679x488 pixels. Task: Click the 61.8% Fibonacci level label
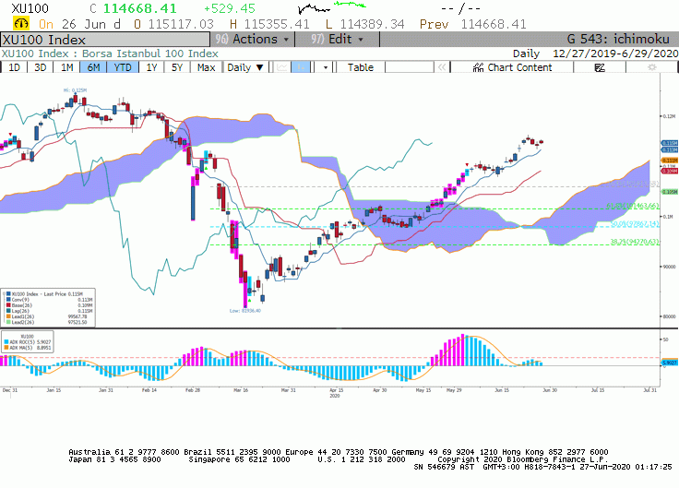(x=632, y=206)
